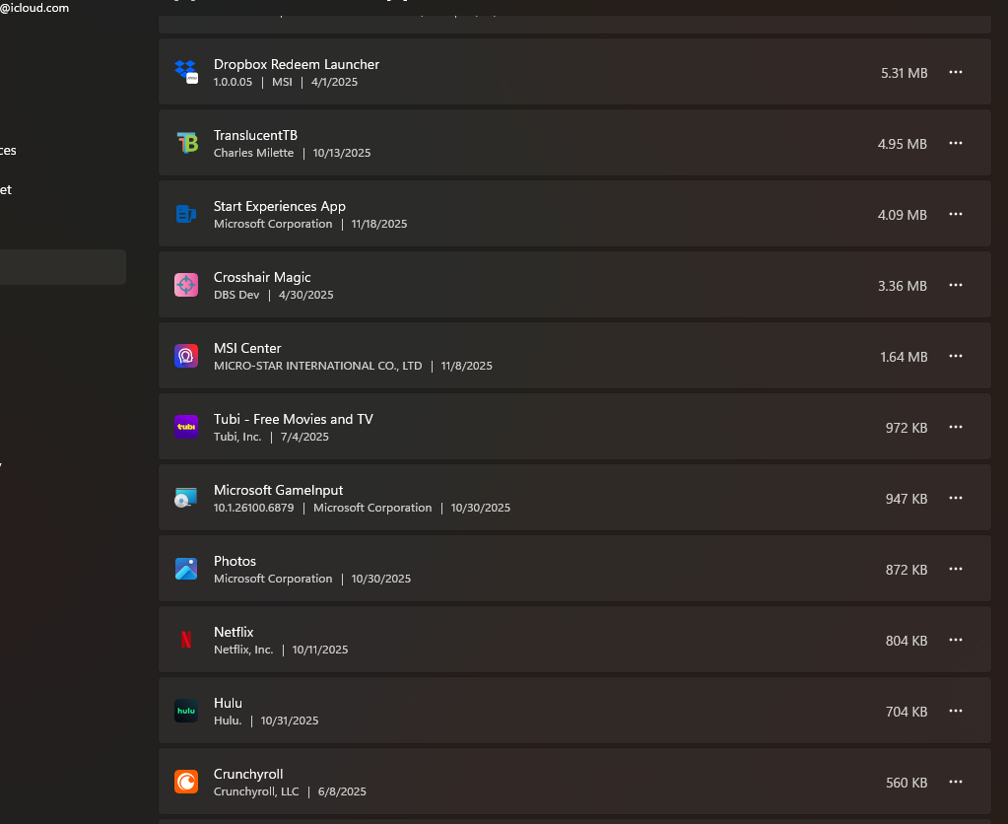Click the Microsoft GameInput app name
This screenshot has height=824, width=1008.
coord(278,490)
